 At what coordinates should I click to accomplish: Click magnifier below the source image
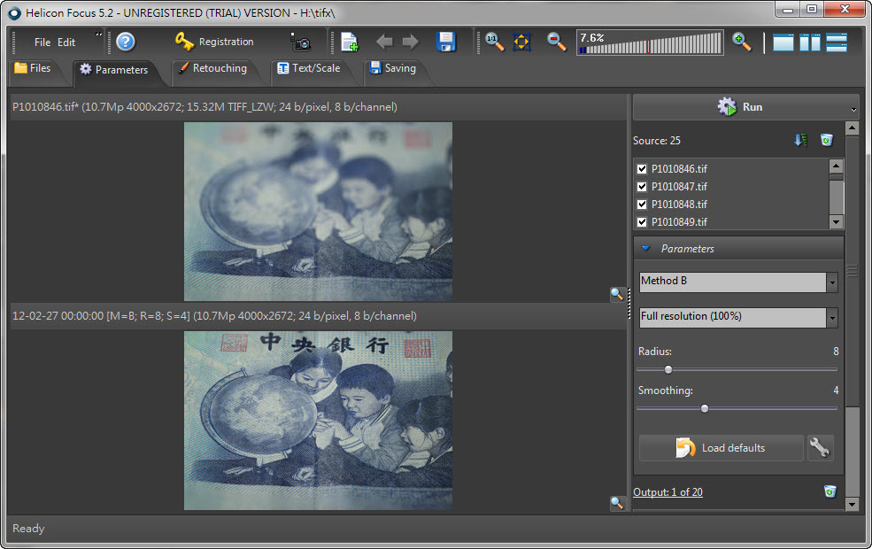tap(617, 294)
